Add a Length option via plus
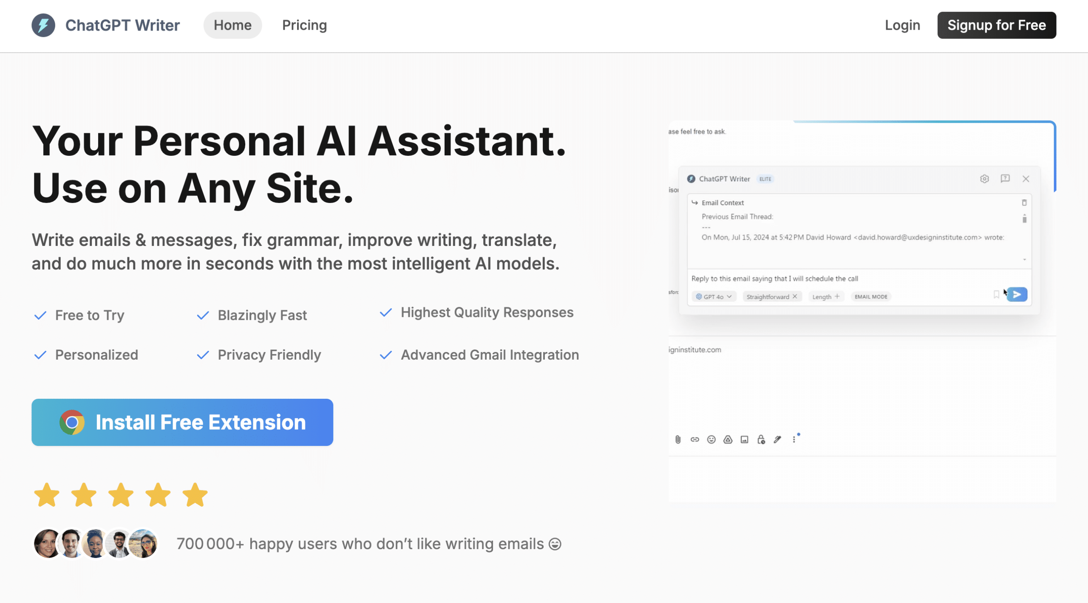This screenshot has width=1088, height=603. 837,296
